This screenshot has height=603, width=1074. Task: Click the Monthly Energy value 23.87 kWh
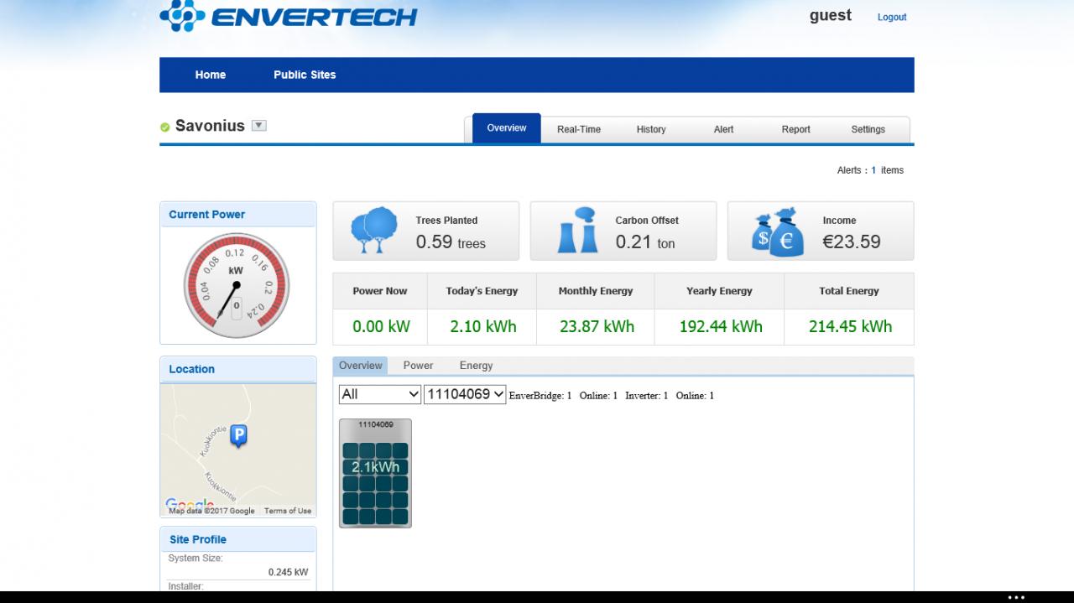pyautogui.click(x=597, y=326)
